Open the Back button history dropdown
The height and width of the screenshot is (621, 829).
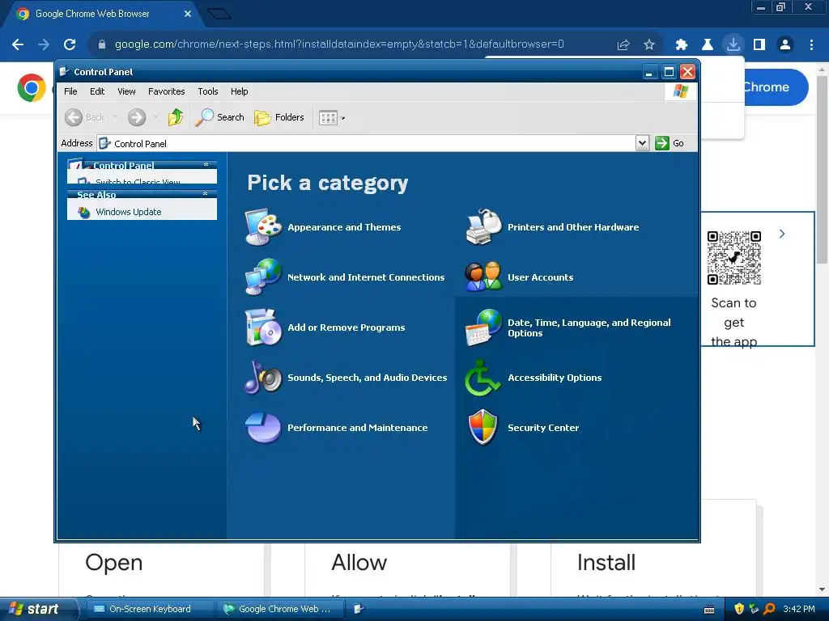tap(115, 117)
